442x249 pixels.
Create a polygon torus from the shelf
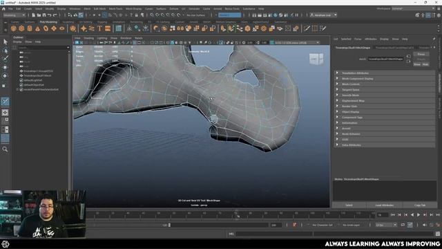click(46, 28)
